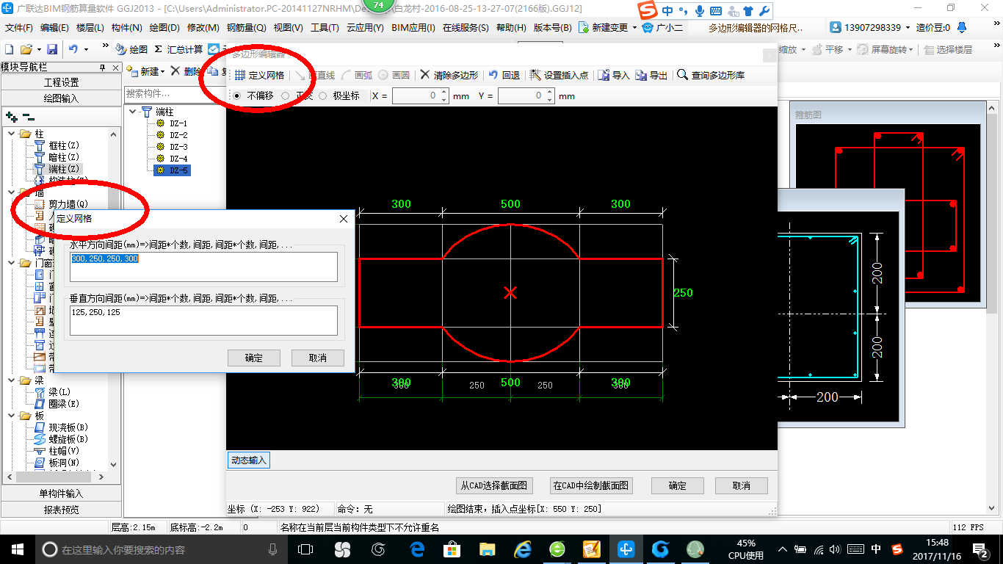Click the 定义网格 grid definition tool
This screenshot has height=564, width=1003.
(260, 75)
